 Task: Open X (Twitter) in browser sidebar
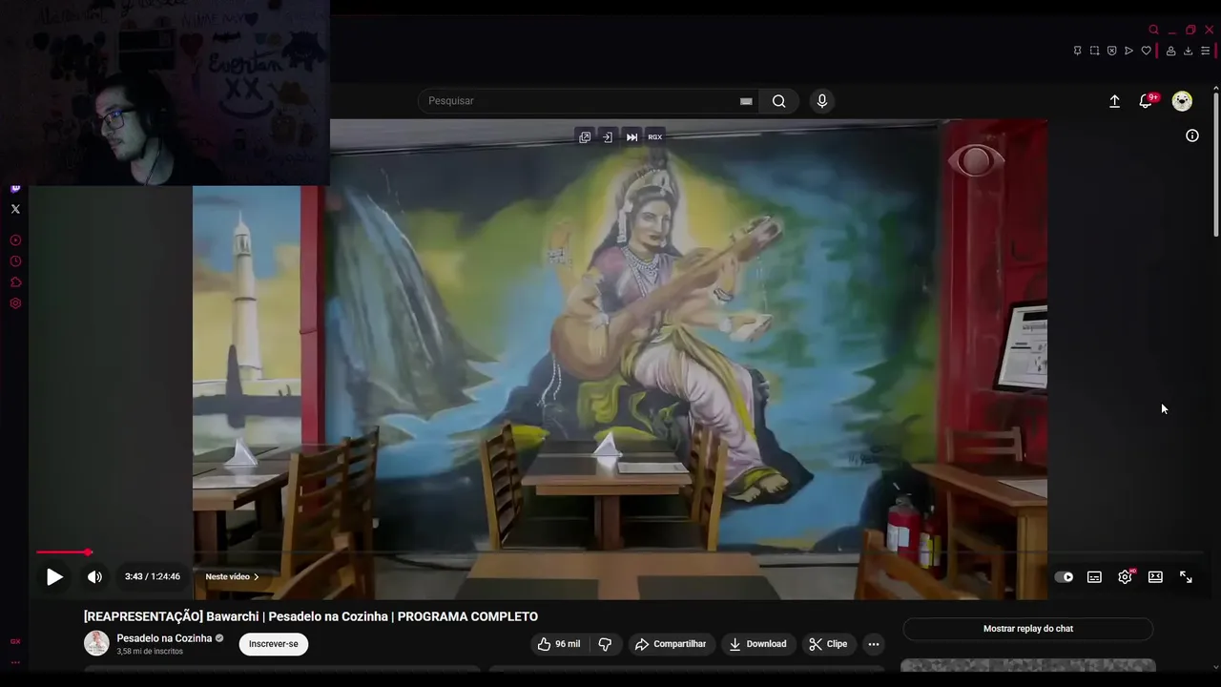point(15,209)
